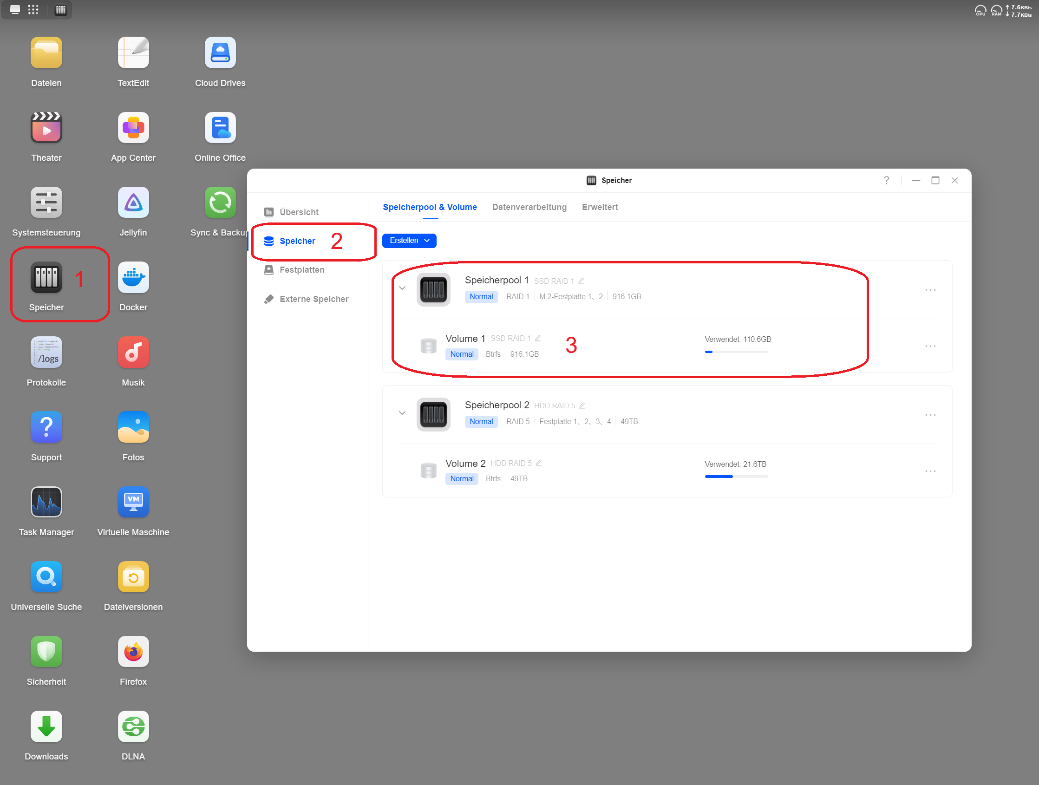Switch to the Erweitert tab
Screen dimensions: 1039x785
(x=599, y=207)
